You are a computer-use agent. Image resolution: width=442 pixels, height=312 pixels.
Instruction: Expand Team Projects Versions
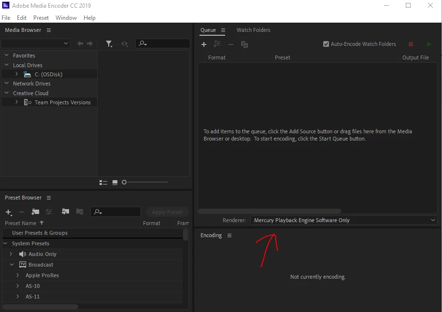(x=16, y=102)
